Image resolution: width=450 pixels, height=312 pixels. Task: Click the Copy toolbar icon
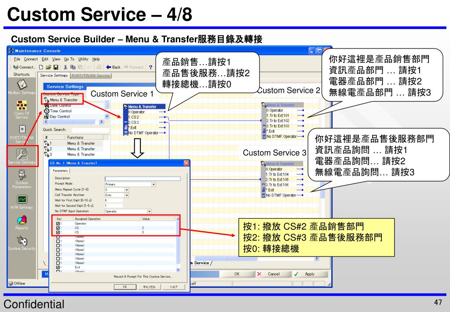click(x=73, y=67)
